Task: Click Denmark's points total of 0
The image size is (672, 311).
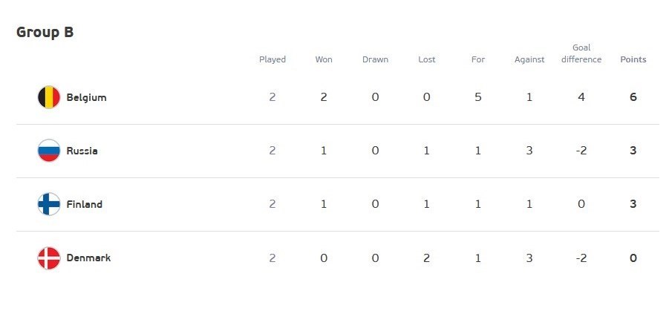Action: (x=633, y=258)
